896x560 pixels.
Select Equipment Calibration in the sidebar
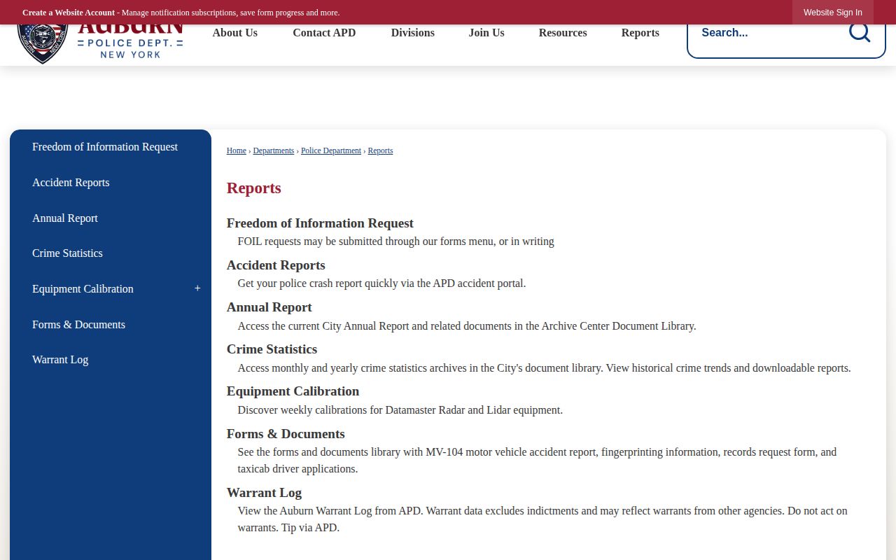click(x=83, y=289)
